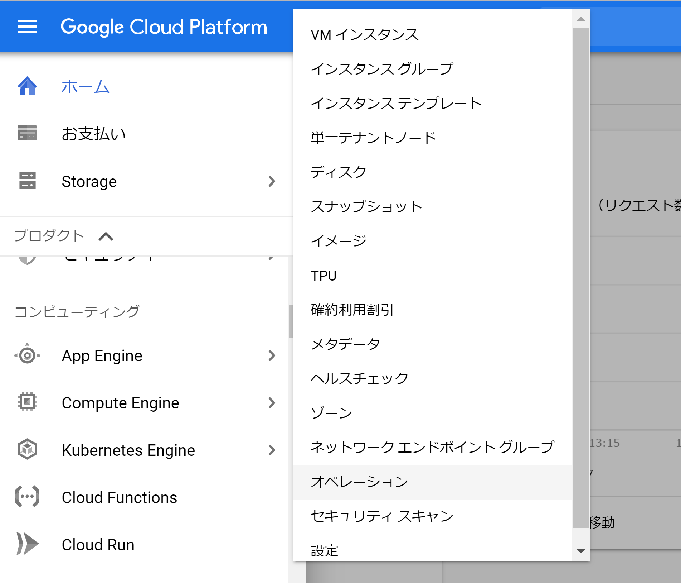Click the submenu vertical scrollbar thumb
This screenshot has width=681, height=583.
coord(581,277)
